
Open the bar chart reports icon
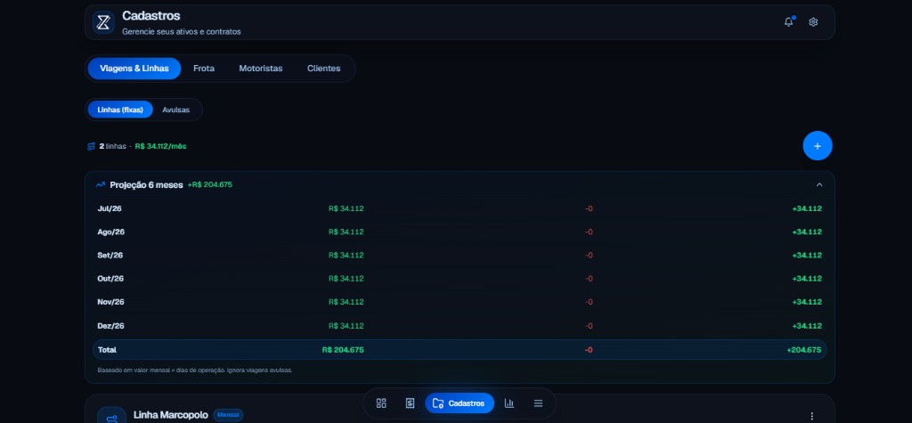pos(509,403)
